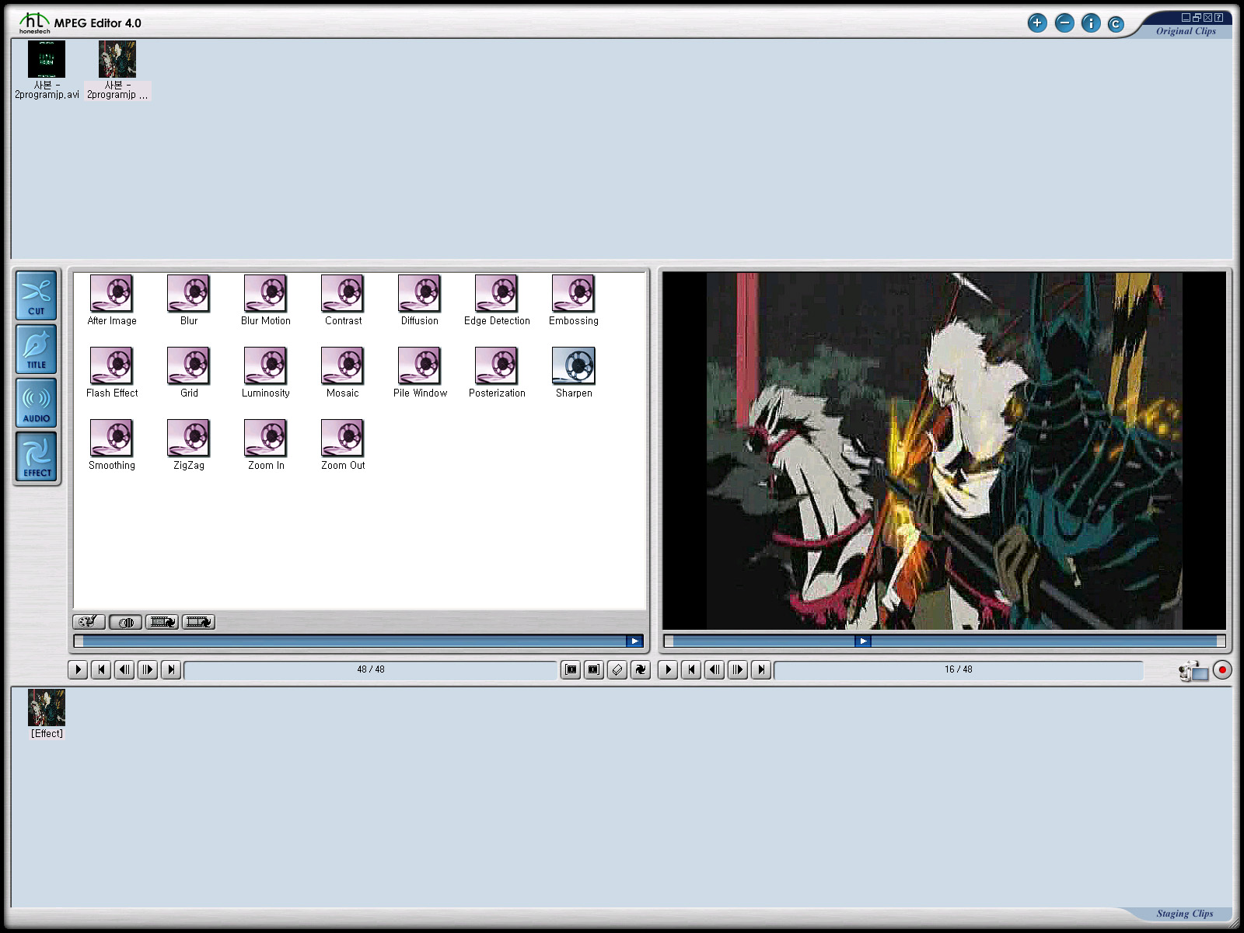Apply the Grid effect
This screenshot has height=933, width=1244.
click(x=188, y=372)
